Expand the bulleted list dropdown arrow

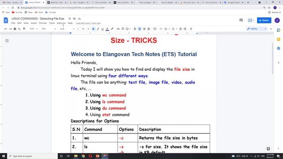169,29
